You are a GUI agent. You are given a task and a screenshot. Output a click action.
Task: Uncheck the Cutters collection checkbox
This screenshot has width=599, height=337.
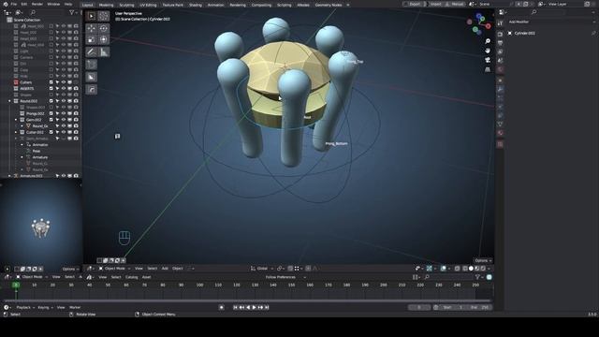[x=51, y=82]
